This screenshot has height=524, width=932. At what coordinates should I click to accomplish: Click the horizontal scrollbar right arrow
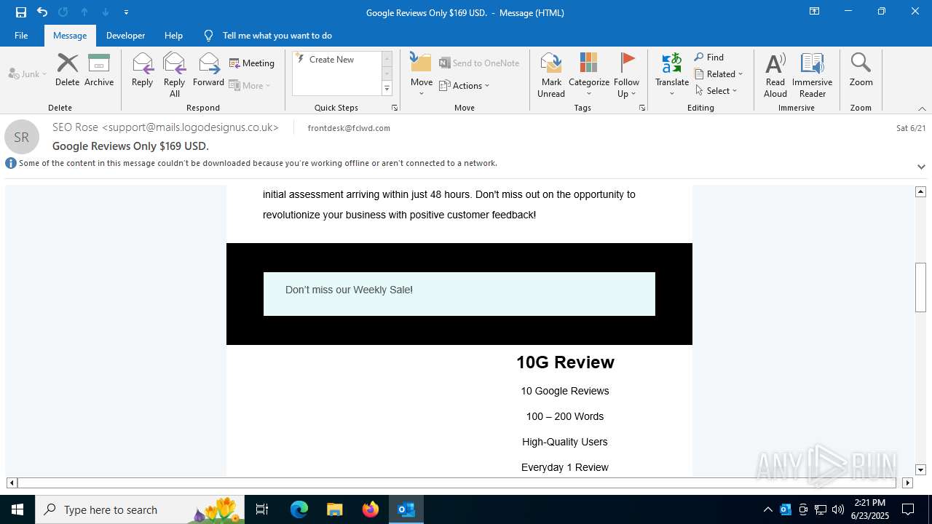[907, 483]
